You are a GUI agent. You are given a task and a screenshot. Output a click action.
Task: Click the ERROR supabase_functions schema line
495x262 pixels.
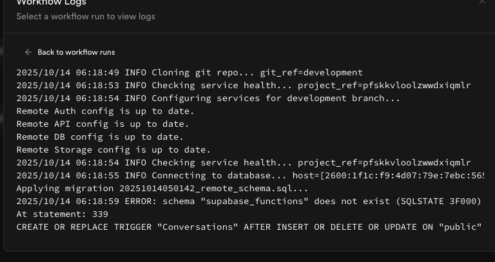point(249,201)
